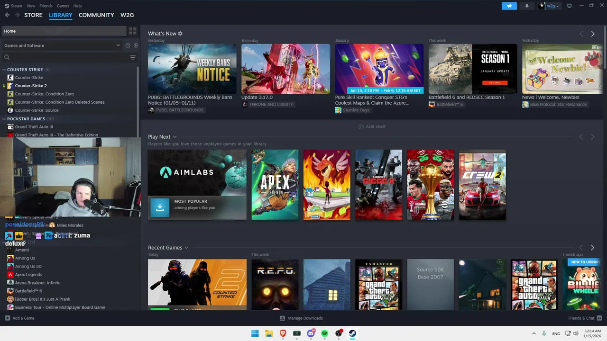Viewport: 607px width, 341px height.
Task: Open What's New settings gear
Action: 180,34
